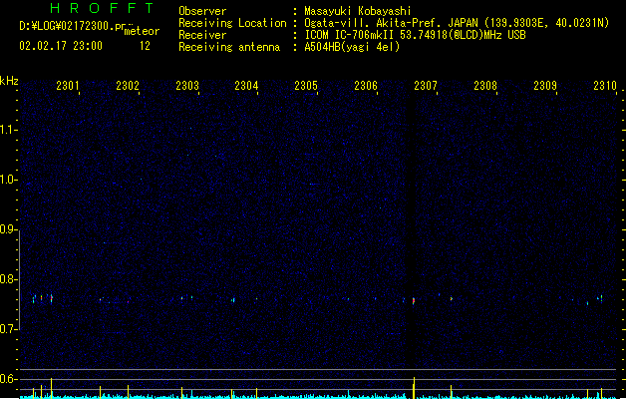Click the 'Receiving antenna' label
The image size is (627, 399).
tap(229, 47)
